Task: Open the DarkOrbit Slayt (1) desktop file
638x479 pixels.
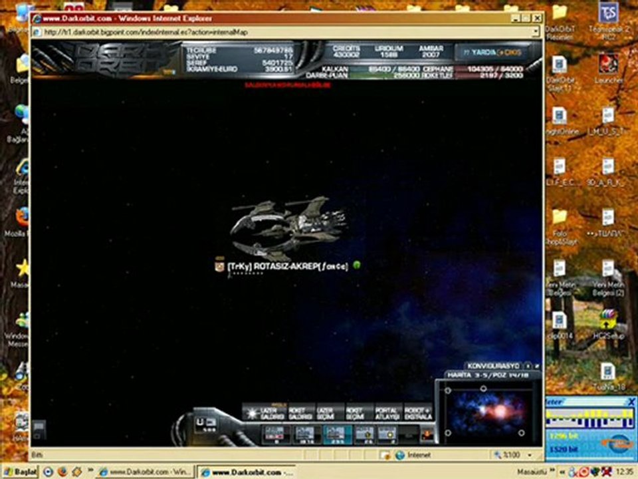Action: pos(560,73)
